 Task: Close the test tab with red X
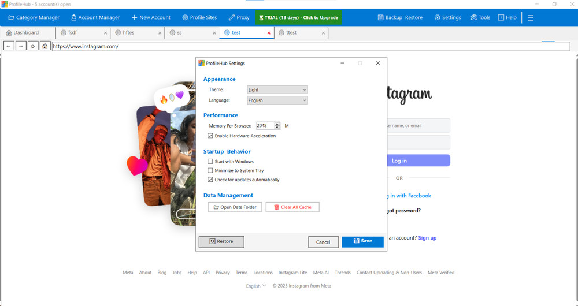point(269,33)
